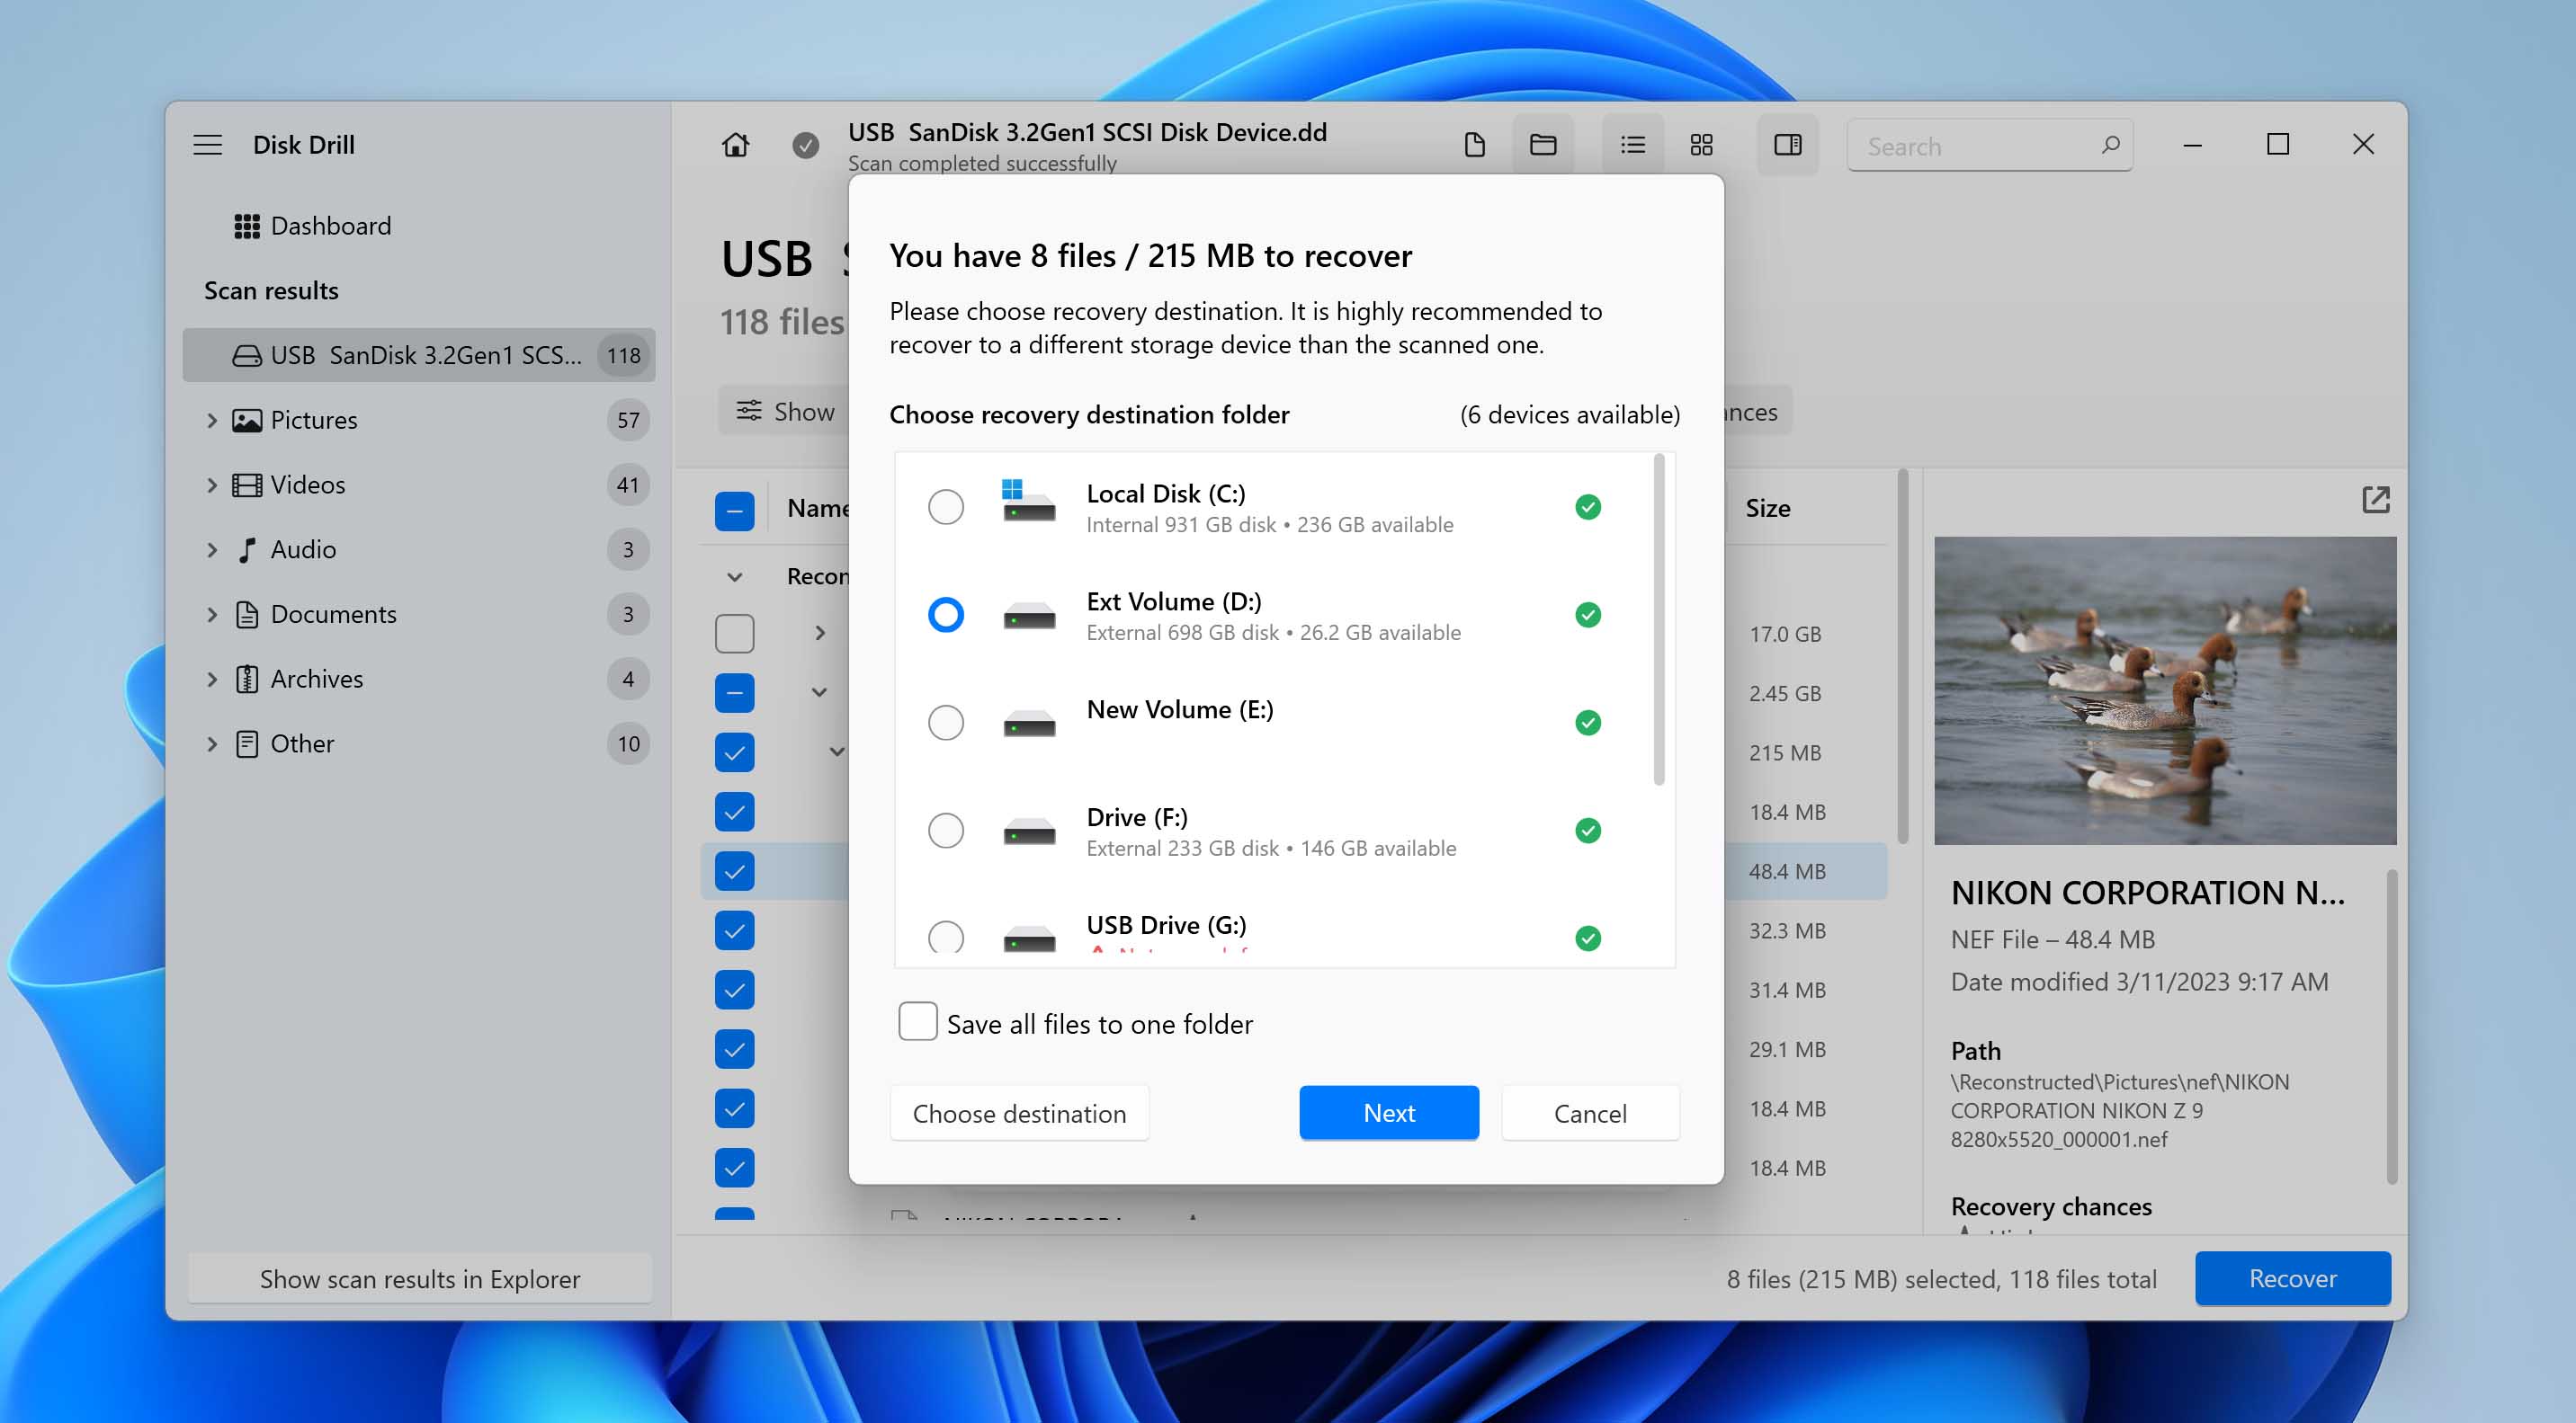
Task: Click the Dashboard grid icon
Action: pyautogui.click(x=247, y=227)
